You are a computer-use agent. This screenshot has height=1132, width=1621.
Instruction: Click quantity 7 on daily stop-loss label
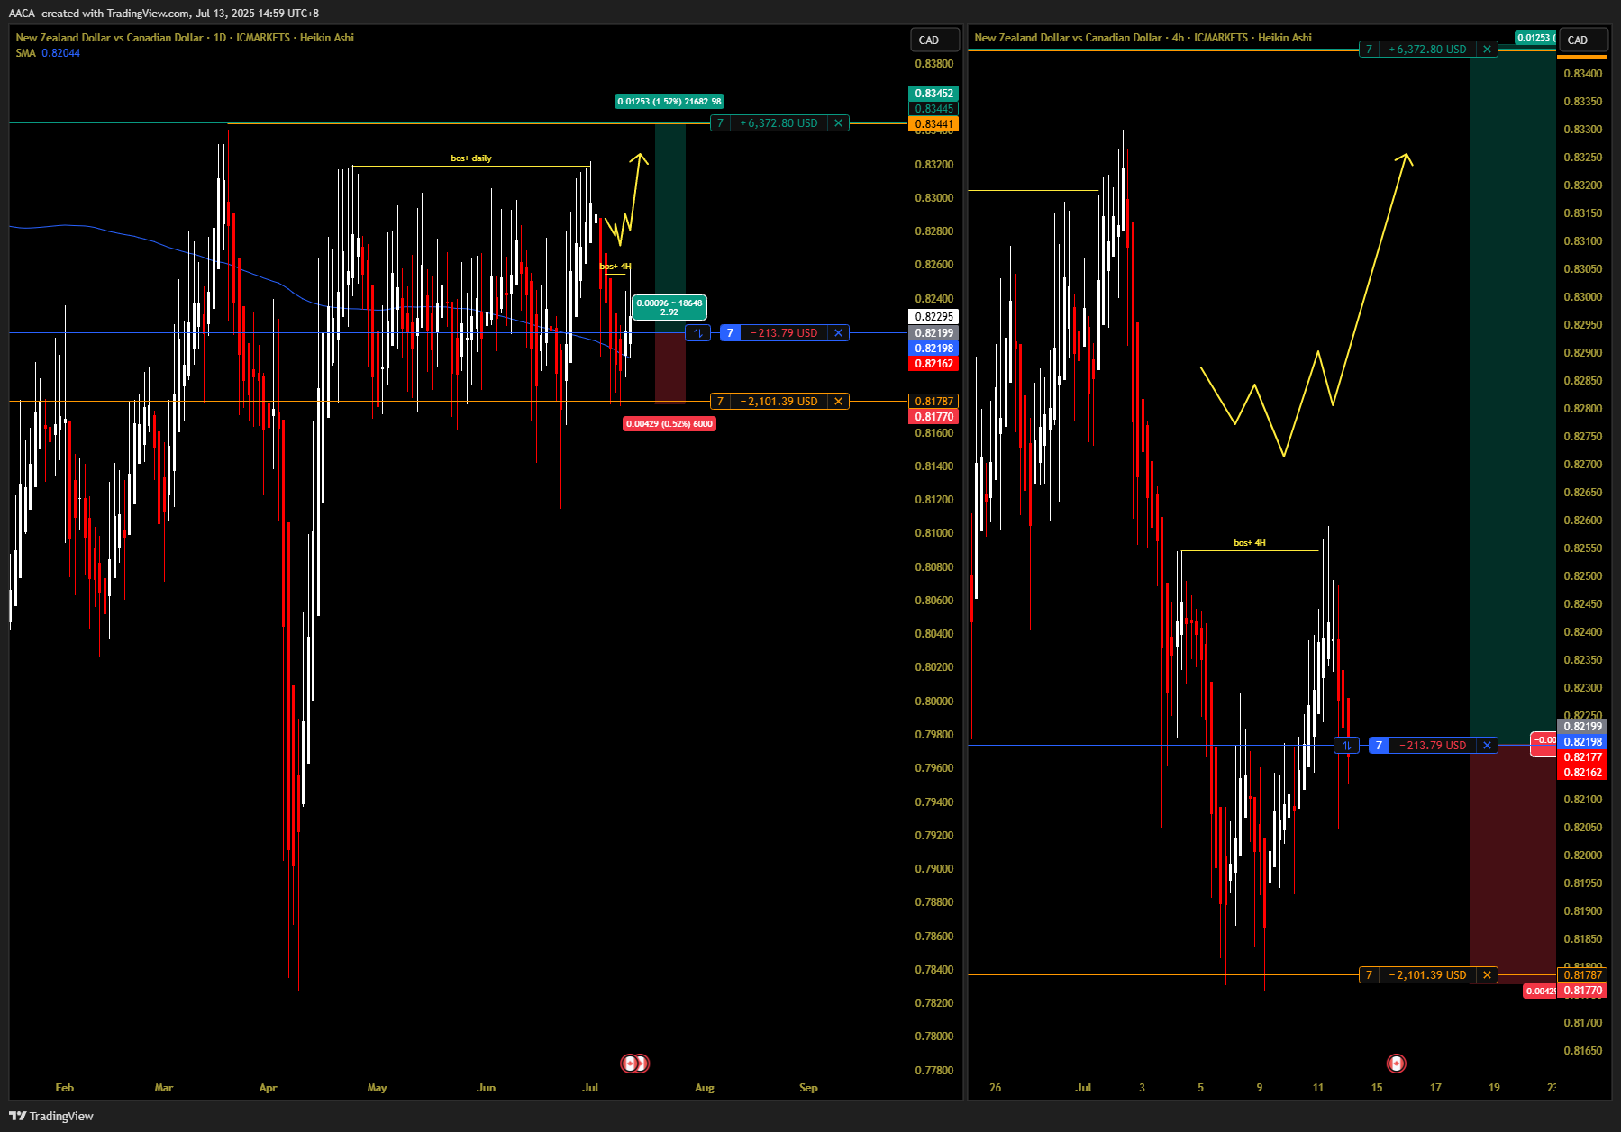pos(720,402)
